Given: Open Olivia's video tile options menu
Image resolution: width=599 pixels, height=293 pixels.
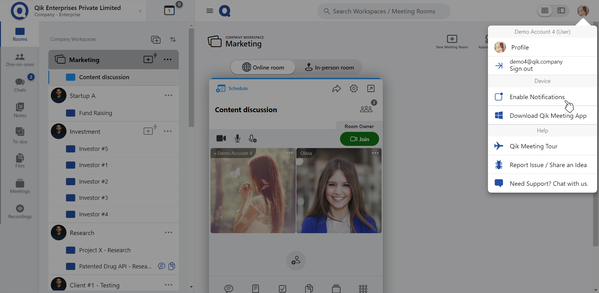Looking at the screenshot, I should [x=375, y=153].
